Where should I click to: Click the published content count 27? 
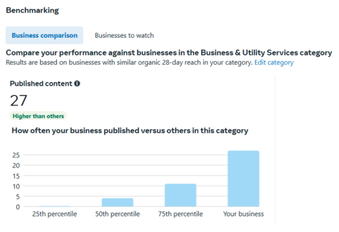pyautogui.click(x=18, y=101)
